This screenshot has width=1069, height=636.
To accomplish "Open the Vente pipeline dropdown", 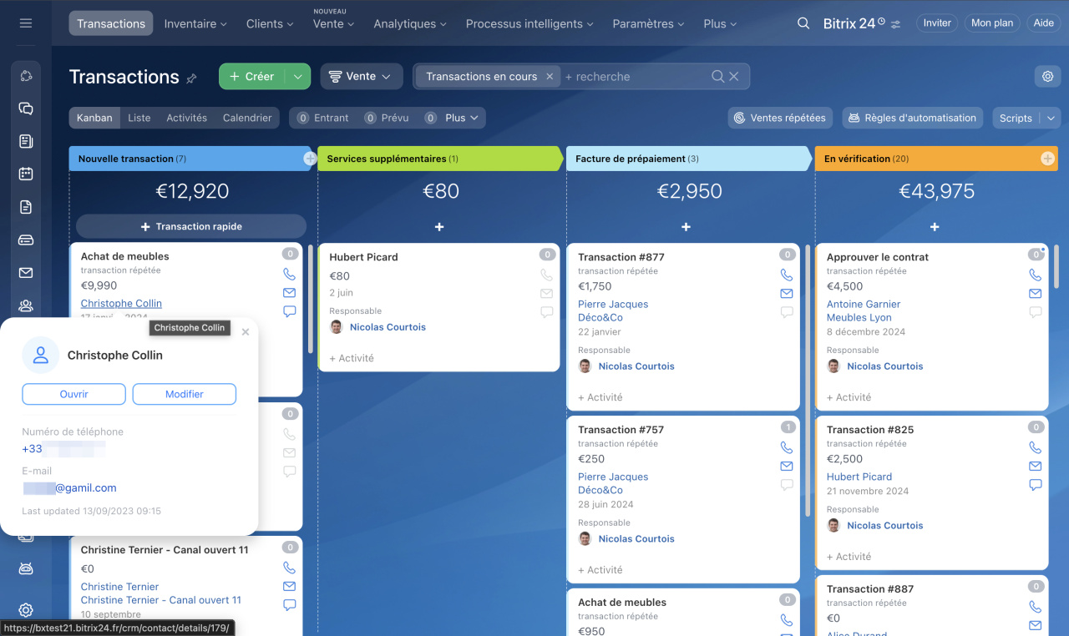I will coord(361,77).
